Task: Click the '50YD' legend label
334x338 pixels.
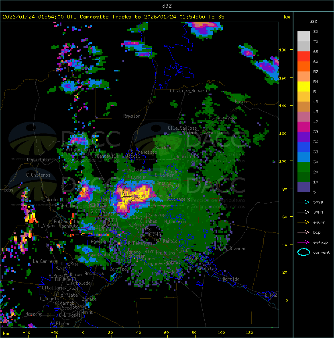Action: coord(318,202)
